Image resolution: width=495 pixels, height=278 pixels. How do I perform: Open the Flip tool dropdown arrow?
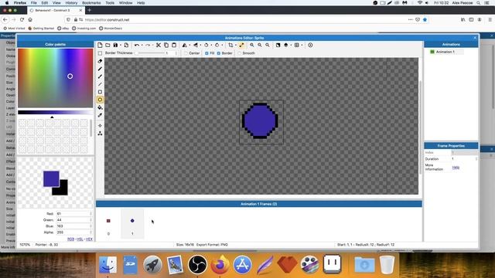click(x=200, y=46)
